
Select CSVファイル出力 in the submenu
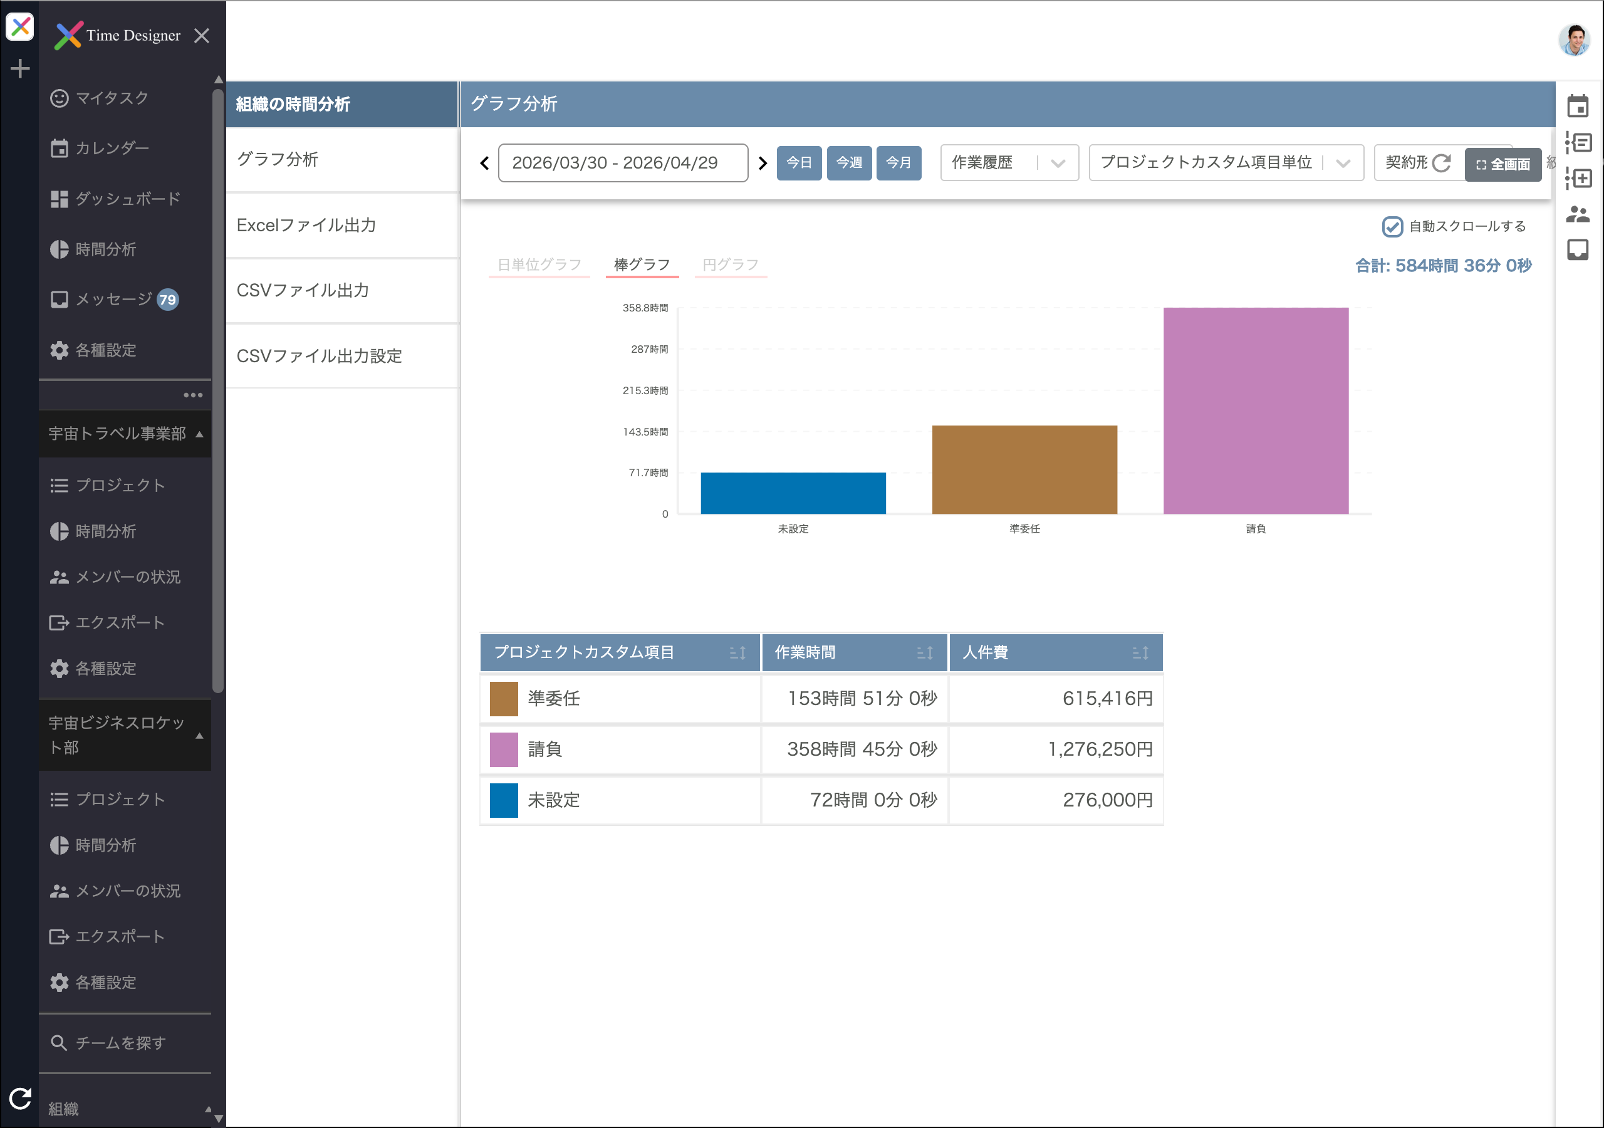point(342,291)
